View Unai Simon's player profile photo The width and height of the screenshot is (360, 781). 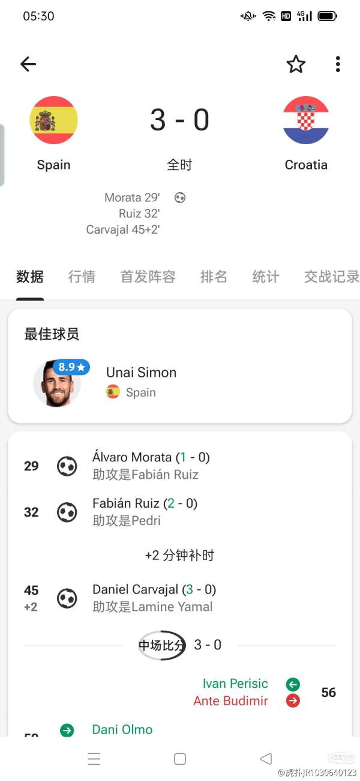pos(57,383)
